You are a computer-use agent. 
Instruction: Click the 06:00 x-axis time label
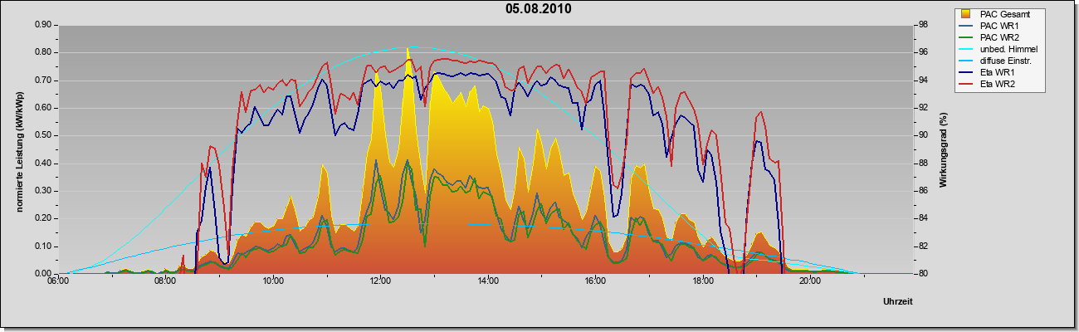point(57,282)
